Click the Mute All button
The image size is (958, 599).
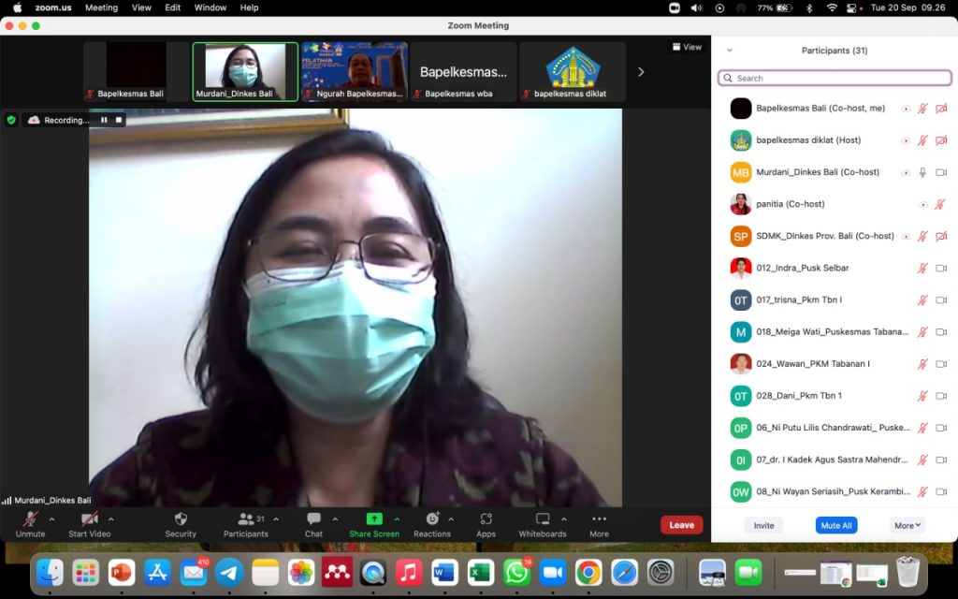(x=836, y=525)
